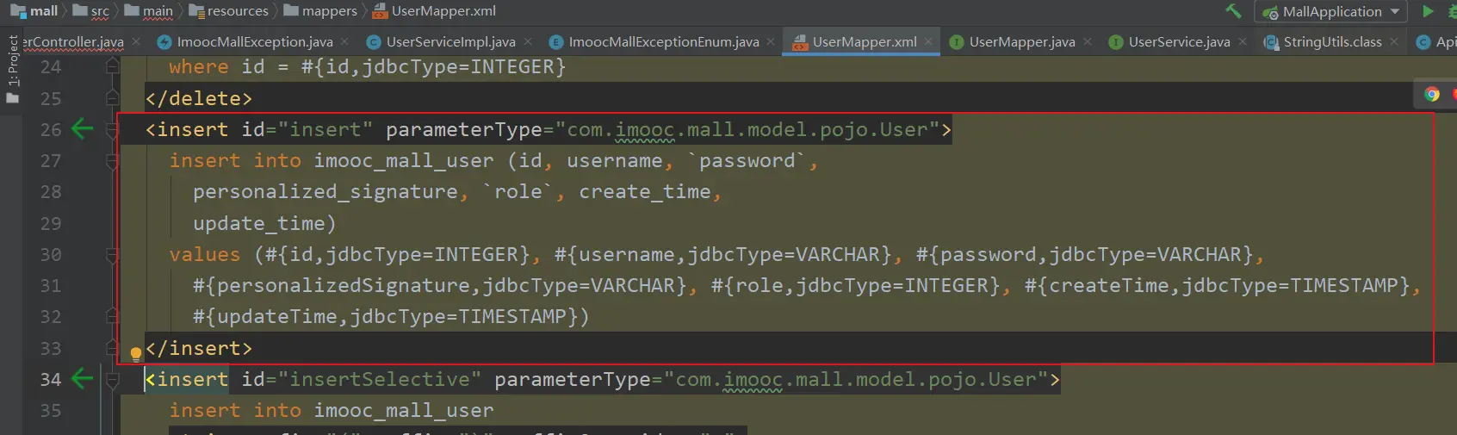This screenshot has width=1457, height=435.
Task: Close the UserService.java tab
Action: (x=1243, y=41)
